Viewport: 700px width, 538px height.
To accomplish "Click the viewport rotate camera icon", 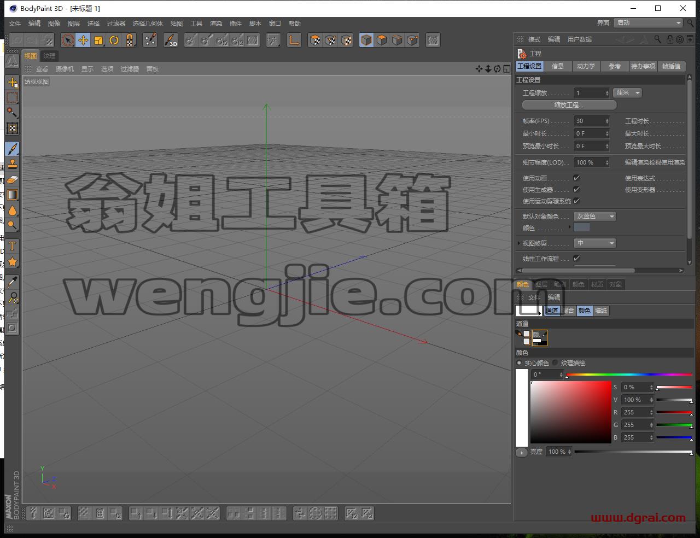I will [x=497, y=68].
